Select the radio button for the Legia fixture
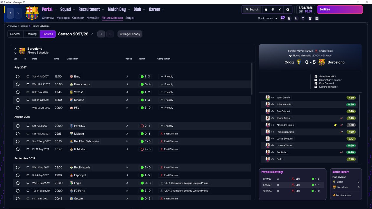Viewport: 372px width, 209px height. pos(18,183)
